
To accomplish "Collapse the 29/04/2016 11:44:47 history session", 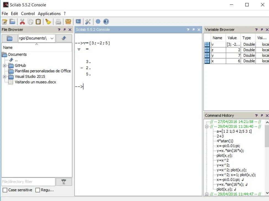I will tap(207, 194).
